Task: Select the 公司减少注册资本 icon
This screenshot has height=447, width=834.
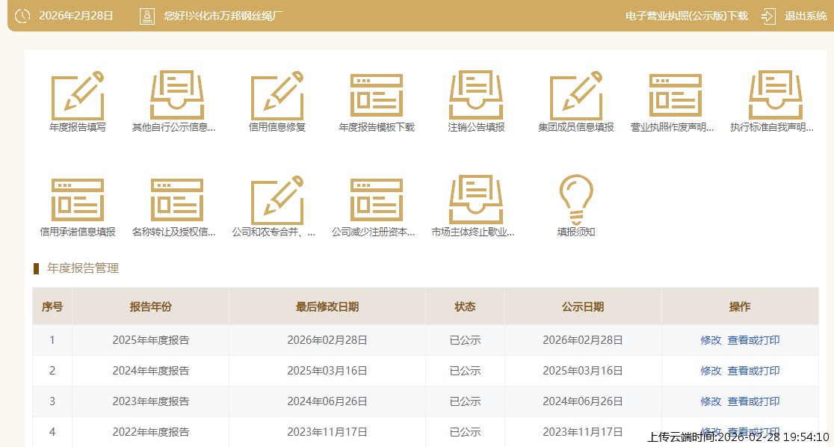Action: pos(377,200)
